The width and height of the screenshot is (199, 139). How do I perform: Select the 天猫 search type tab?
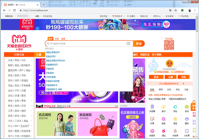pyautogui.click(x=57, y=39)
